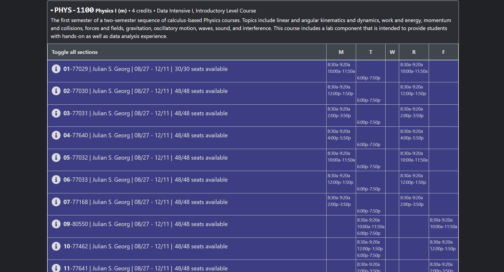Open info icon for section 06-77033
This screenshot has width=504, height=272.
tap(56, 180)
